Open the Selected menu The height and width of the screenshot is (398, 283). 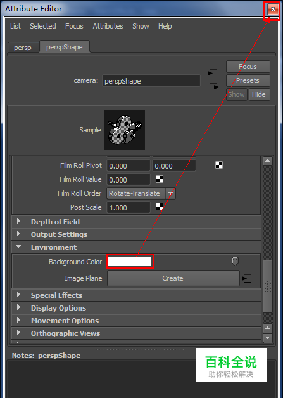tap(43, 26)
